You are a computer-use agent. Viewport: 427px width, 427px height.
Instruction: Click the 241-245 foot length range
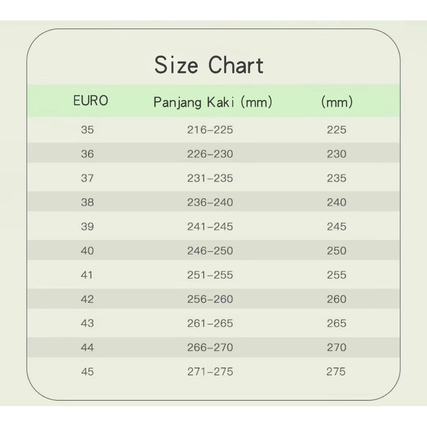pyautogui.click(x=210, y=227)
